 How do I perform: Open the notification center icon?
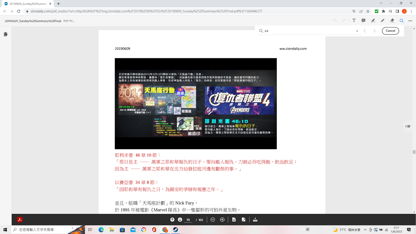pyautogui.click(x=409, y=230)
